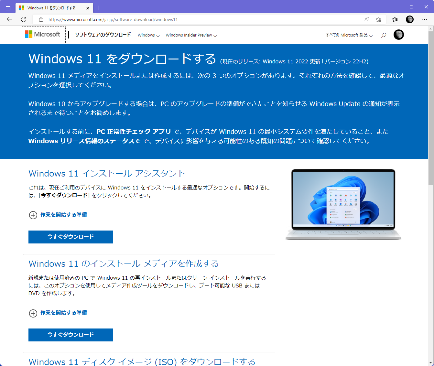Go back using the browser back arrow
The width and height of the screenshot is (434, 366).
9,19
